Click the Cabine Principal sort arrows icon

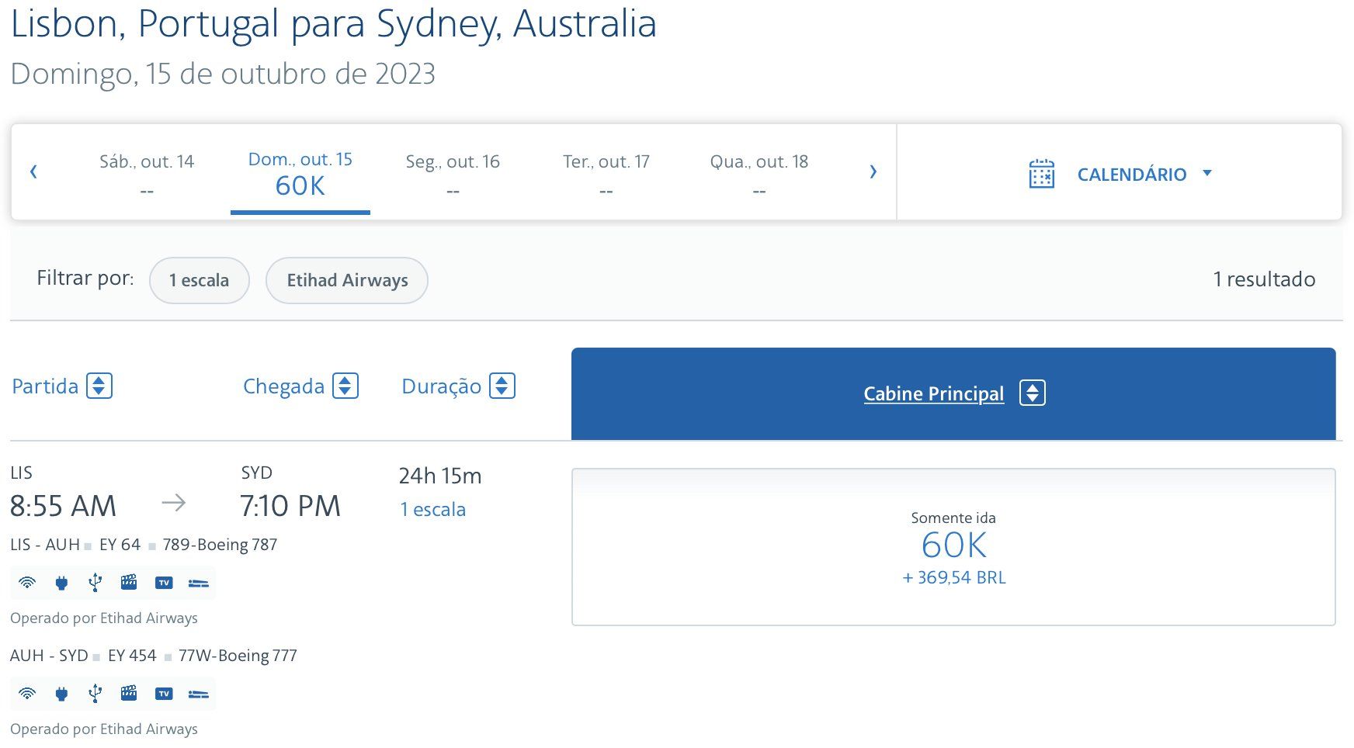tap(1033, 393)
